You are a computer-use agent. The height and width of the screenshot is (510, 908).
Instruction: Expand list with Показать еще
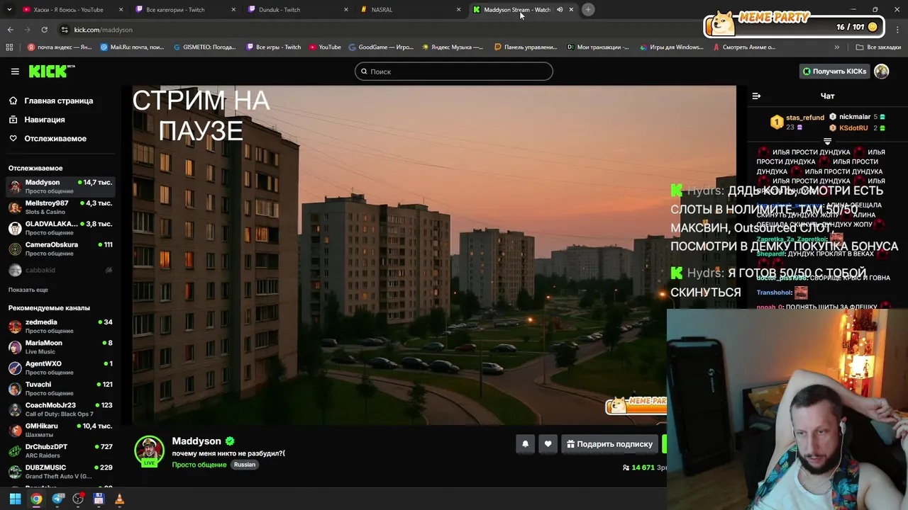coord(28,290)
